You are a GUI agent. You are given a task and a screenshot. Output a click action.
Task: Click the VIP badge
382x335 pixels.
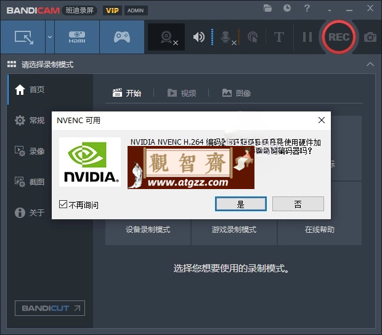point(112,10)
